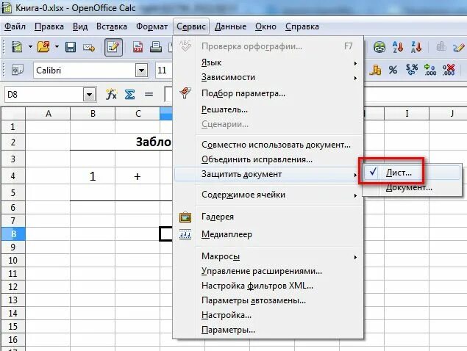The image size is (467, 351).
Task: Choose Подбор параметра menu entry
Action: (x=268, y=93)
